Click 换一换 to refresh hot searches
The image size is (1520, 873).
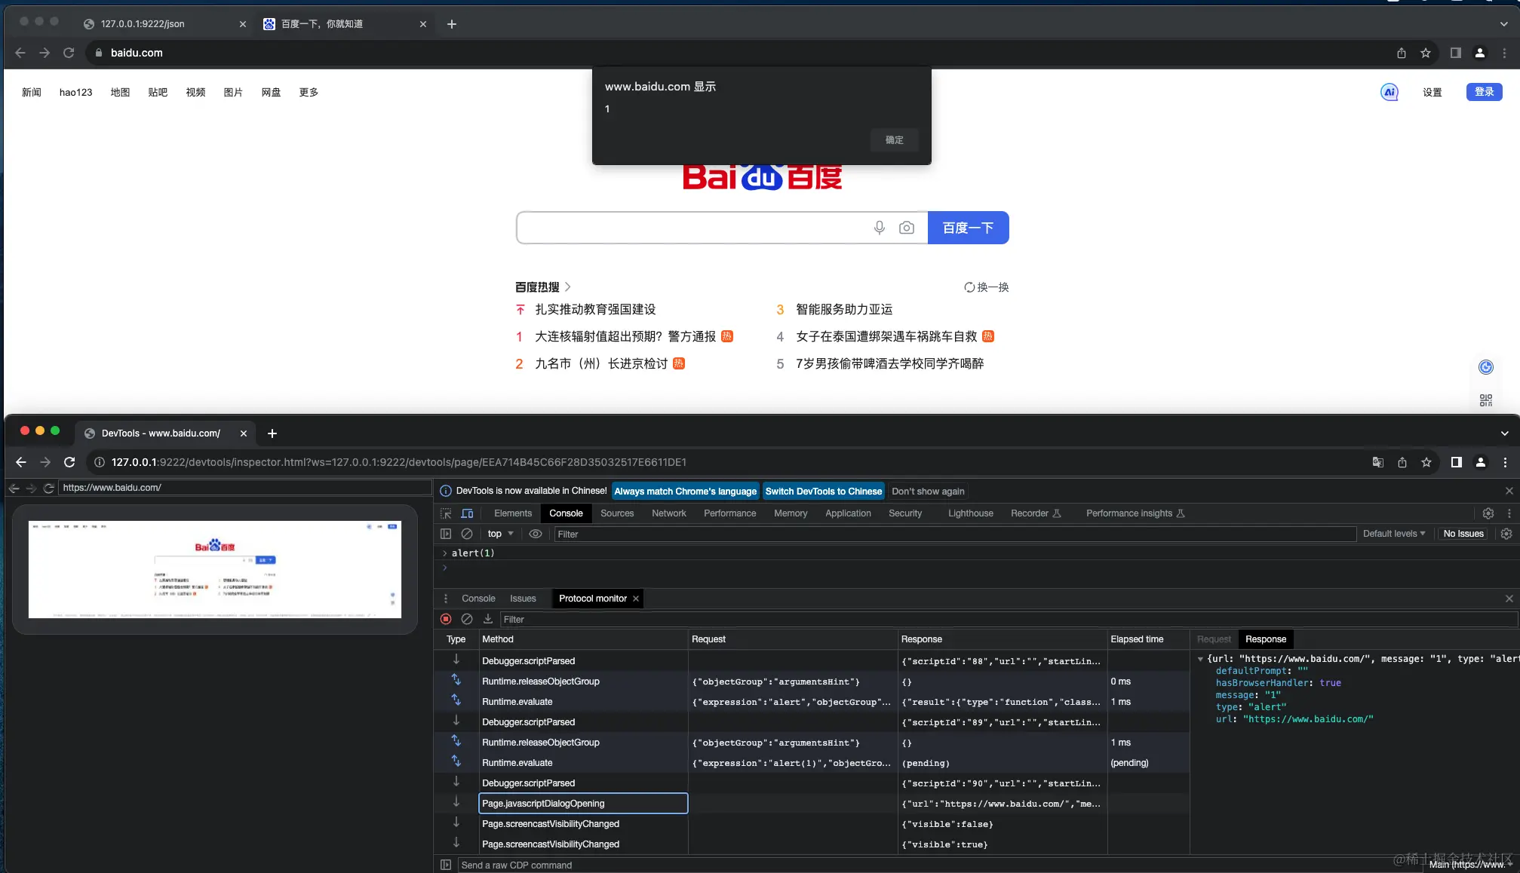pos(986,287)
